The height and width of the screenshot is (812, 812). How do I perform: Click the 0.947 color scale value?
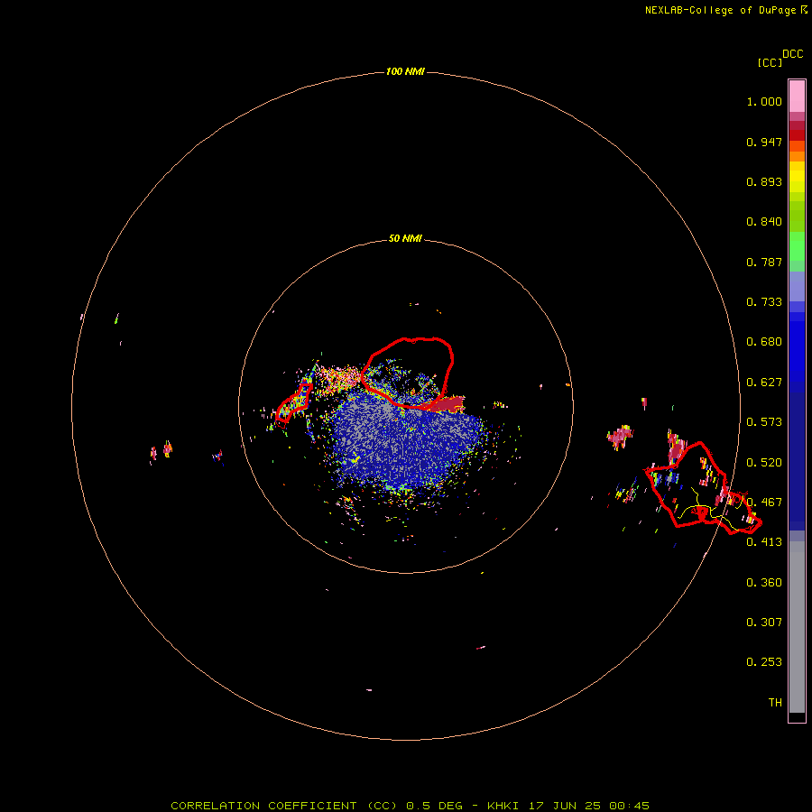point(764,142)
